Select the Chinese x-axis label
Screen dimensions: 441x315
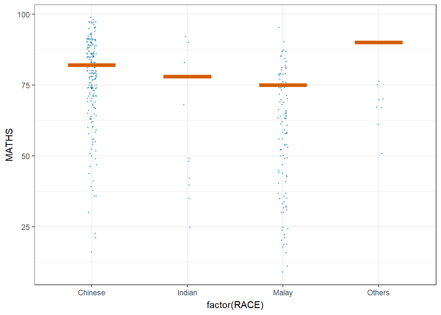tap(92, 293)
